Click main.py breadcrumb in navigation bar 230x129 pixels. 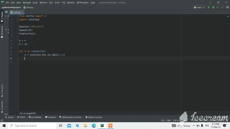click(x=28, y=7)
